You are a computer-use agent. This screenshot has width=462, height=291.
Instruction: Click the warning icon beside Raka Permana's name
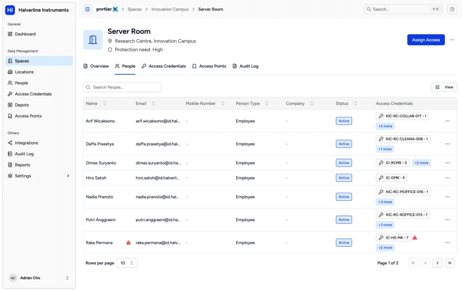129,243
